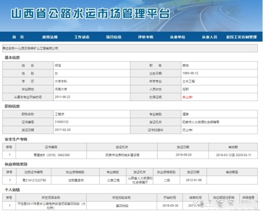Screen dimensions: 263x213
Task: Open the 首页 navigation menu item
Action: tap(18, 37)
